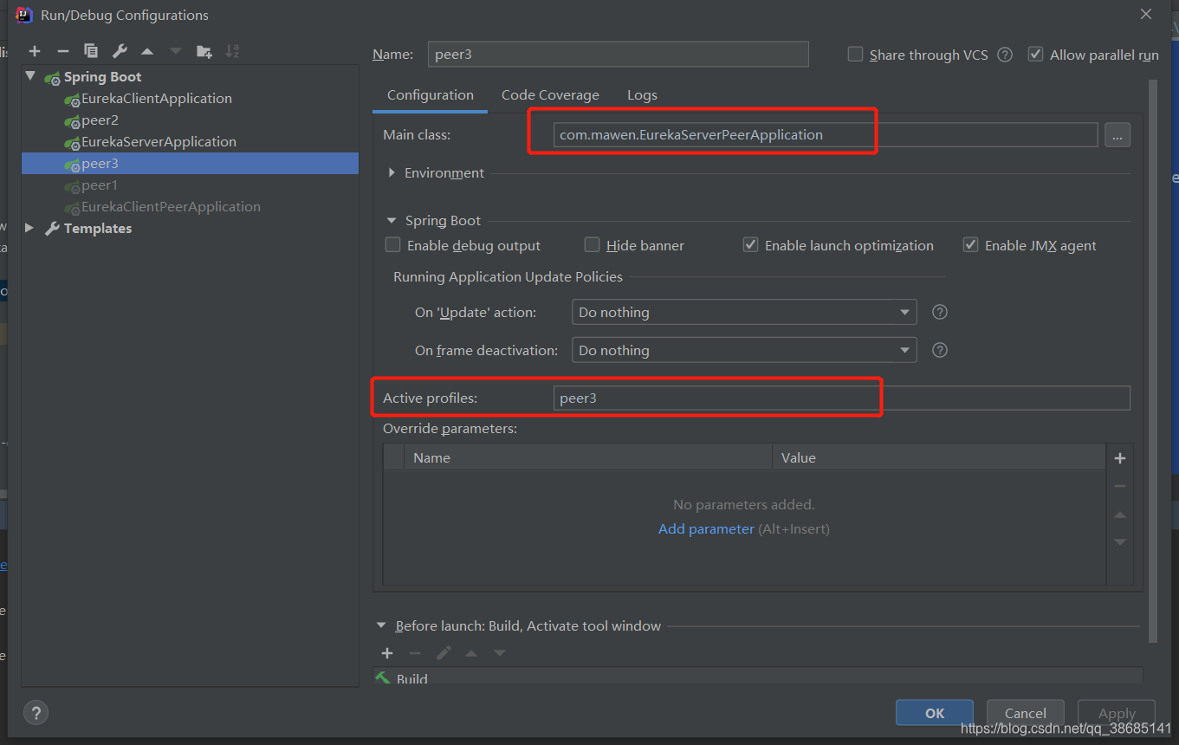The image size is (1179, 745).
Task: Collapse the Spring Boot tree node
Action: pos(31,76)
